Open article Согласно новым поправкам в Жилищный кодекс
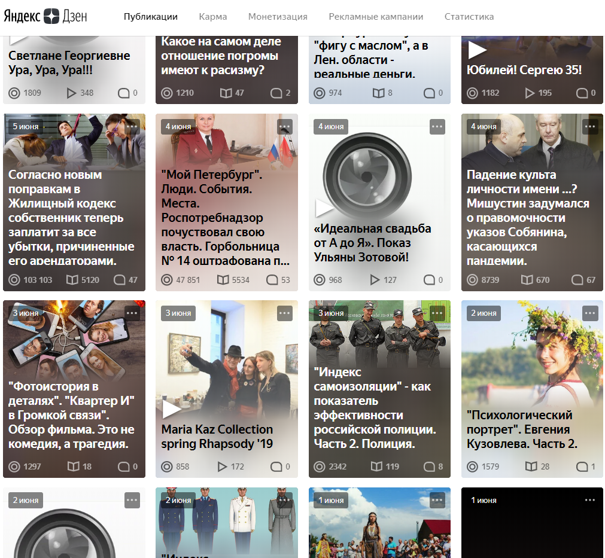The width and height of the screenshot is (605, 558). pyautogui.click(x=71, y=218)
